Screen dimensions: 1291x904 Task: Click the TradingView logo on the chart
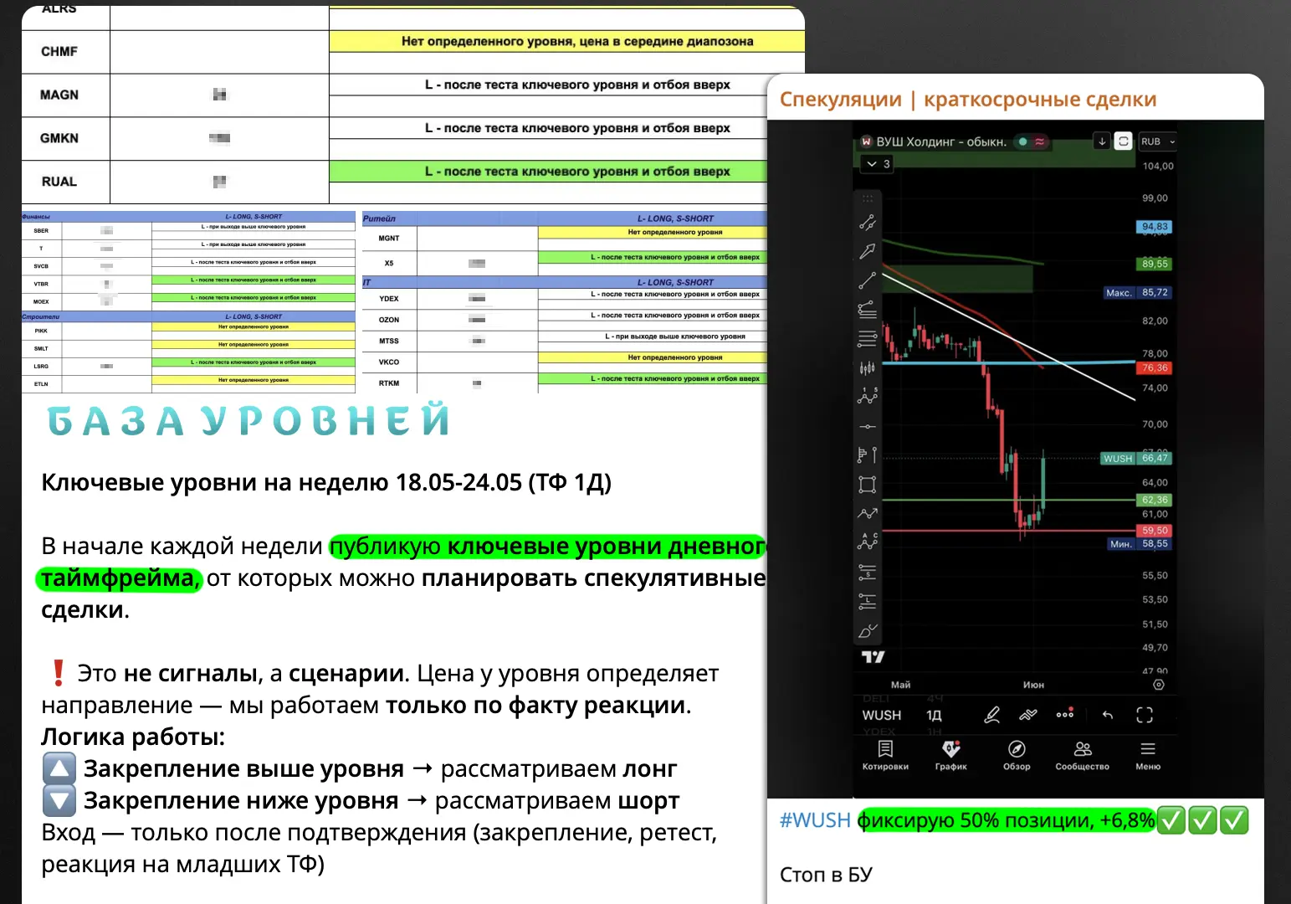873,657
